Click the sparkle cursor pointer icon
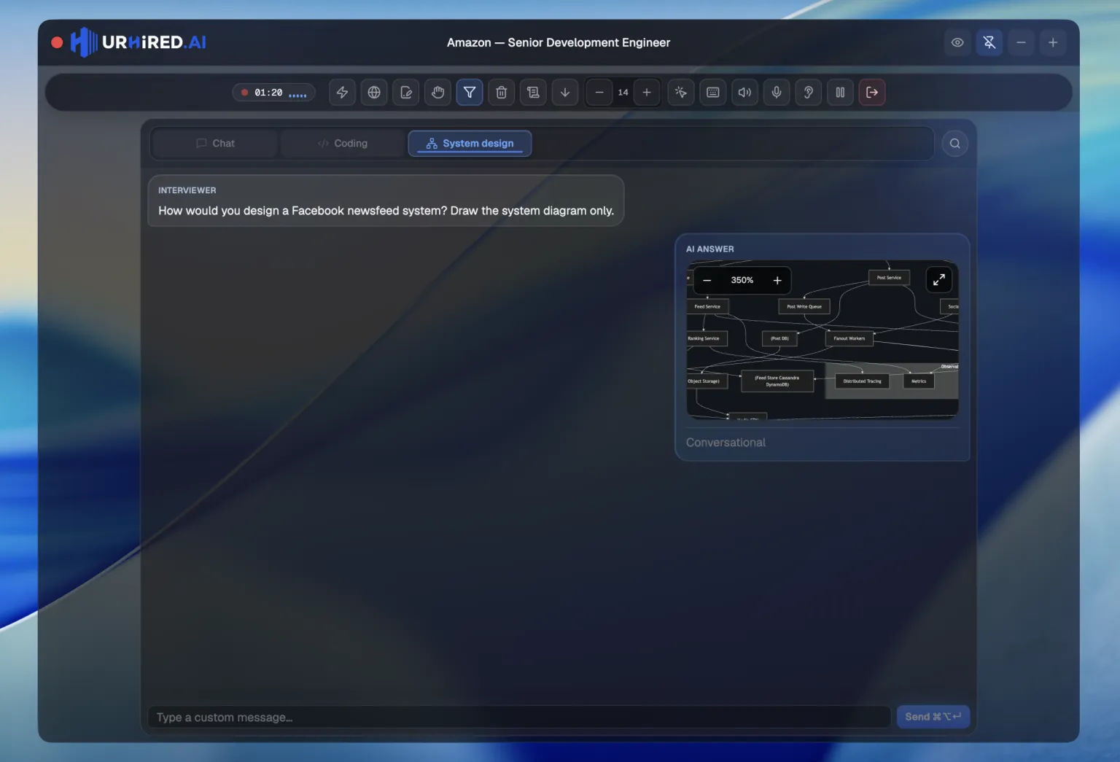Viewport: 1120px width, 762px height. click(681, 93)
